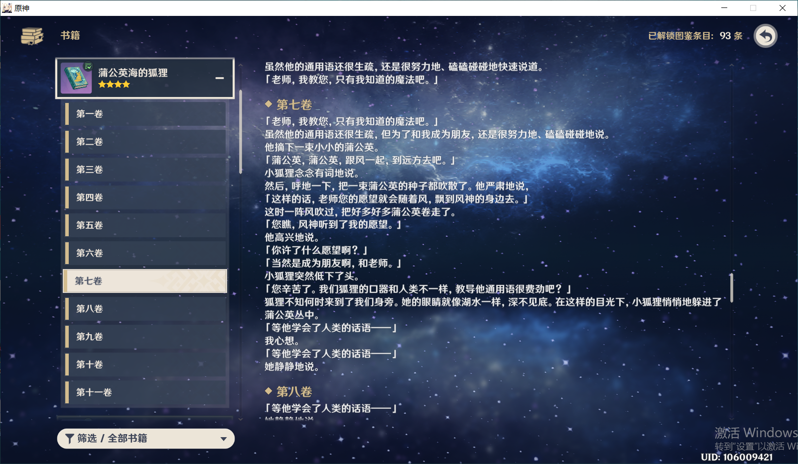Viewport: 798px width, 464px height.
Task: Click the line 她静静地说。
Action: pyautogui.click(x=291, y=367)
